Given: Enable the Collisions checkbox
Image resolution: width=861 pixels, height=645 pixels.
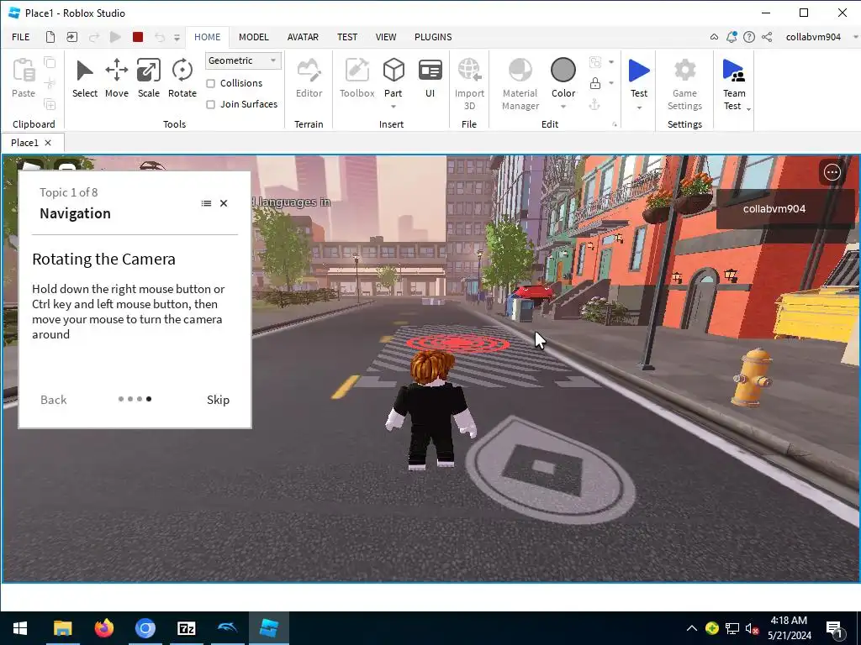Looking at the screenshot, I should pos(210,83).
